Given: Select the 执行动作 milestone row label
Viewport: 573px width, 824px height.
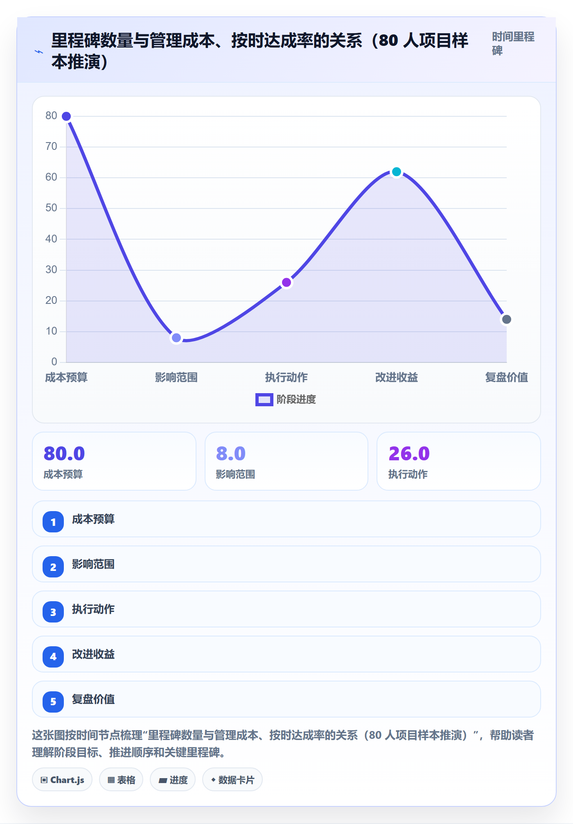Looking at the screenshot, I should pos(93,609).
